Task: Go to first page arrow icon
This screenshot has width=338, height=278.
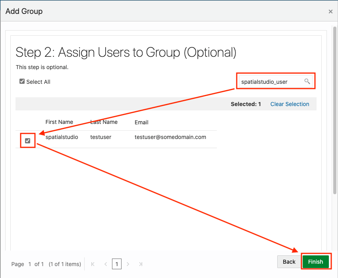Action: pos(93,264)
